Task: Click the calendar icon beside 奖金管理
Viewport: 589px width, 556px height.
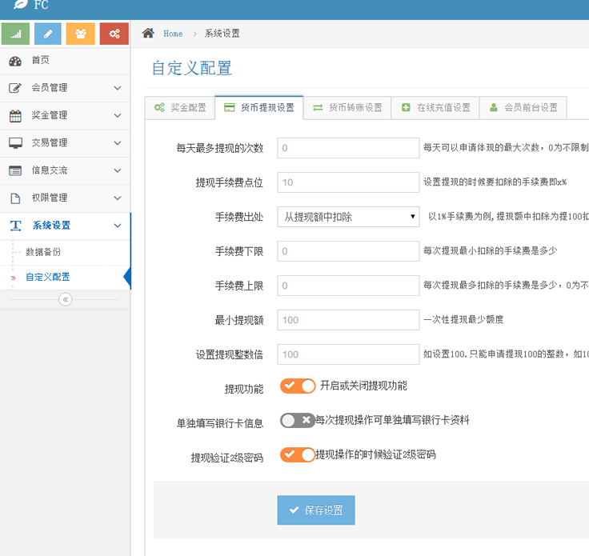Action: tap(15, 115)
